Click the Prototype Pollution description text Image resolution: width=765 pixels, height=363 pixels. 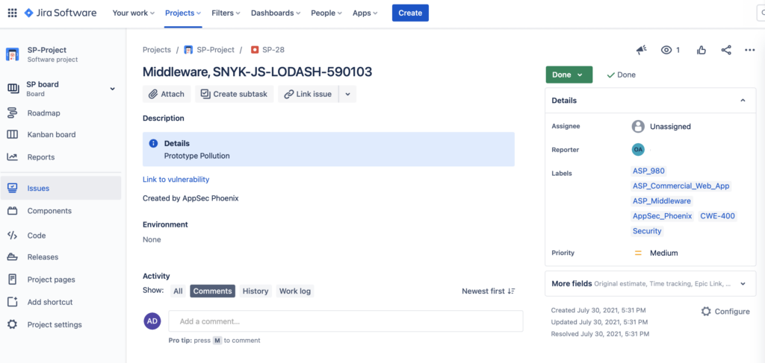coord(196,157)
